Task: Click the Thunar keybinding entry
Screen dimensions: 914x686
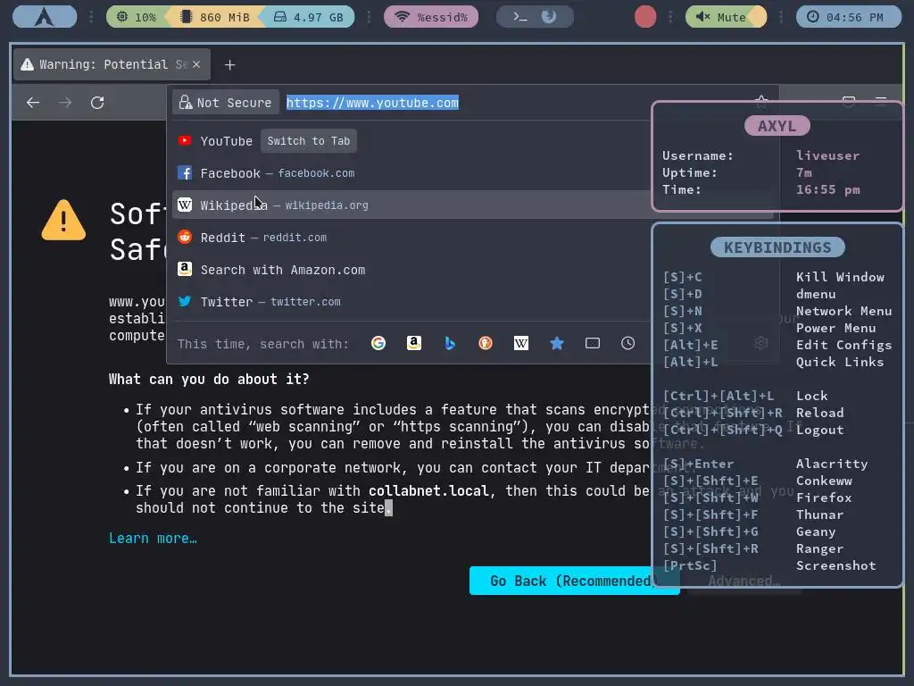Action: point(819,514)
